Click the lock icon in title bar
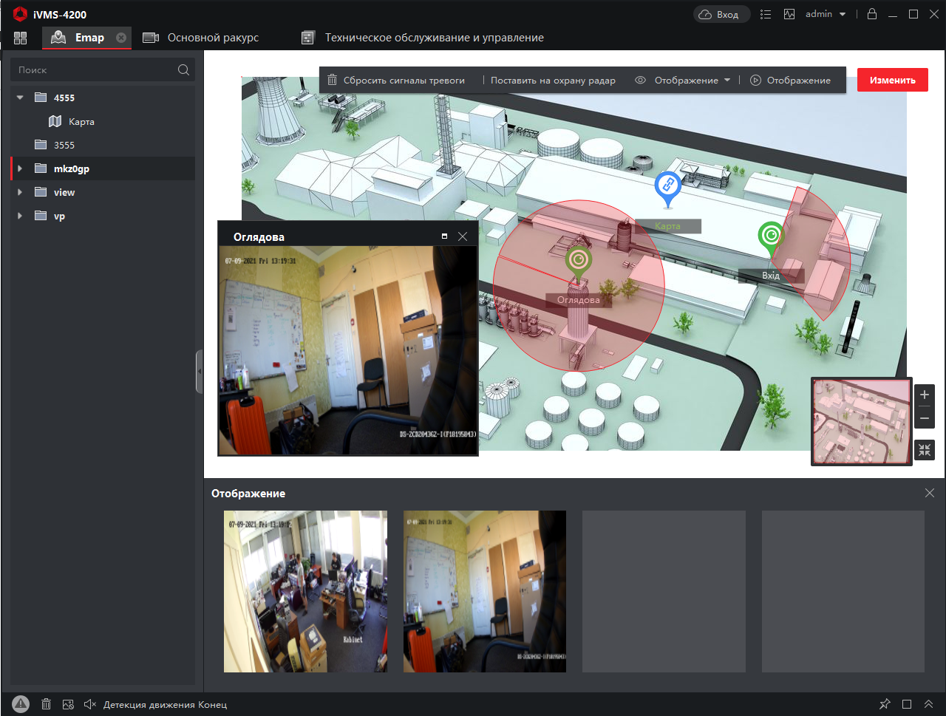 (x=872, y=14)
